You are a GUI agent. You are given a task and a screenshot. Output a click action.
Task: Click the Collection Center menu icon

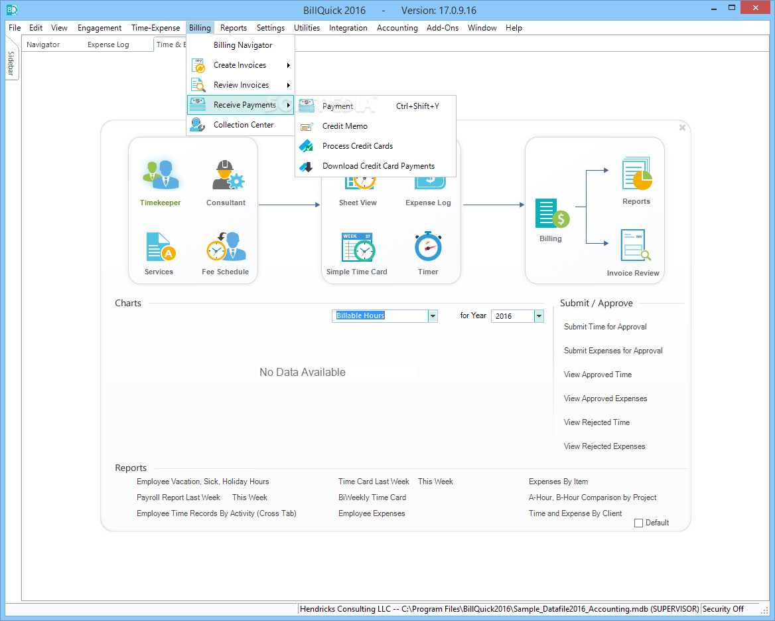point(198,125)
